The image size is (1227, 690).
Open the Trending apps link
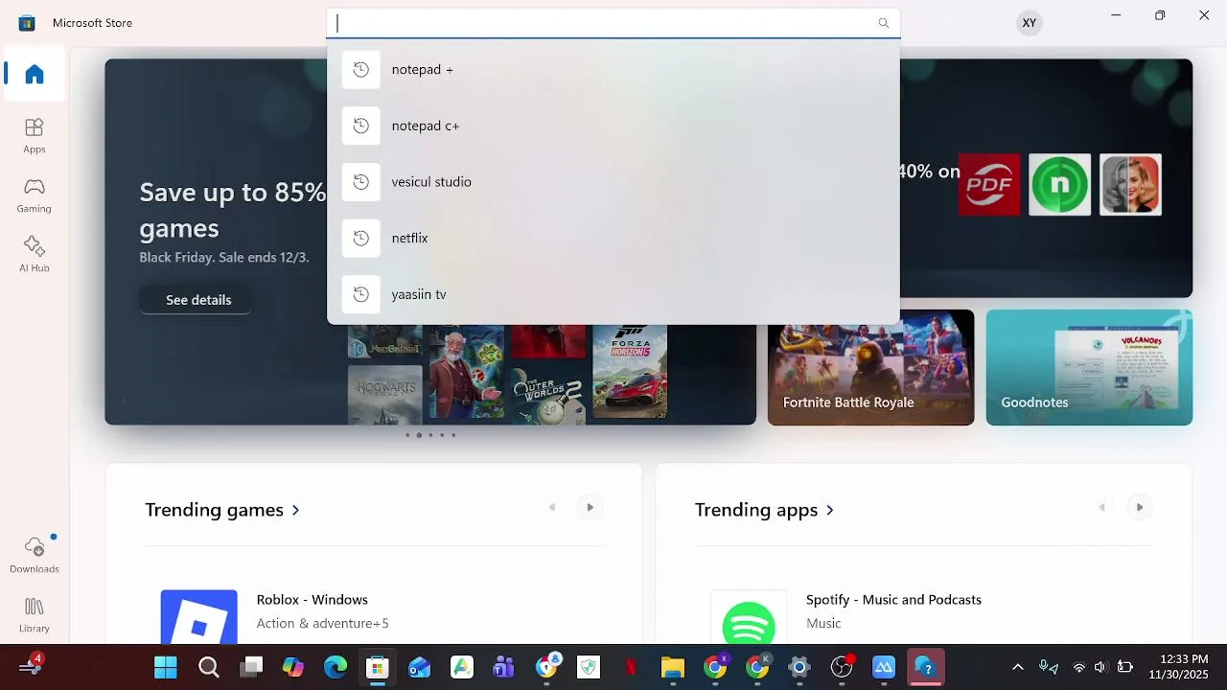click(764, 510)
